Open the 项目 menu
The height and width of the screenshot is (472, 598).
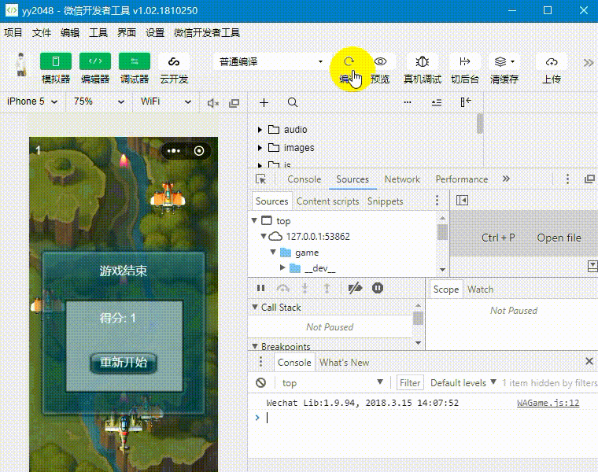tap(13, 33)
